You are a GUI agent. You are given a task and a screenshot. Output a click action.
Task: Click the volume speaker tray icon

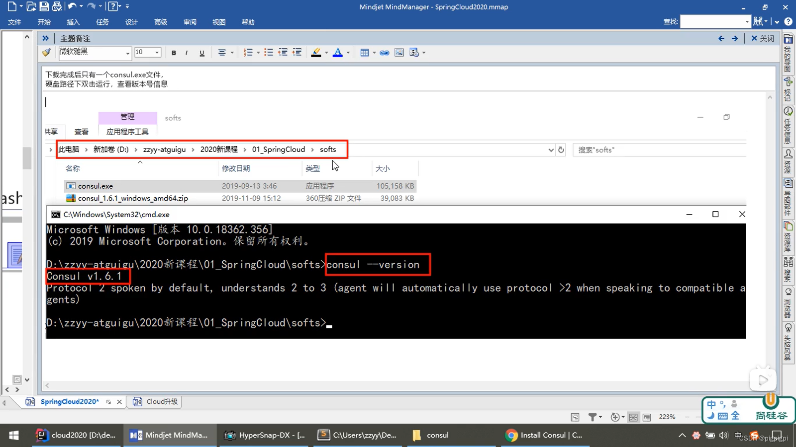(724, 436)
